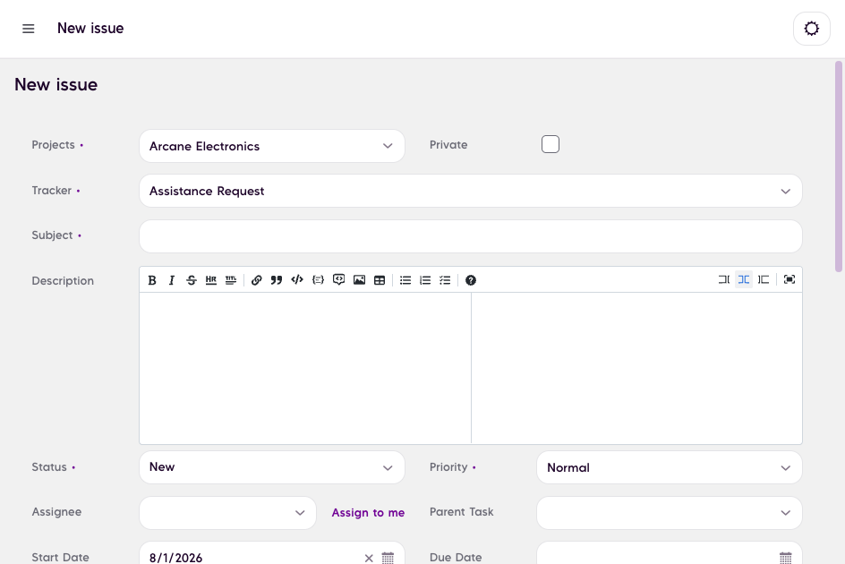Toggle fullscreen editor mode
Screen dimensions: 845x564
pos(790,279)
